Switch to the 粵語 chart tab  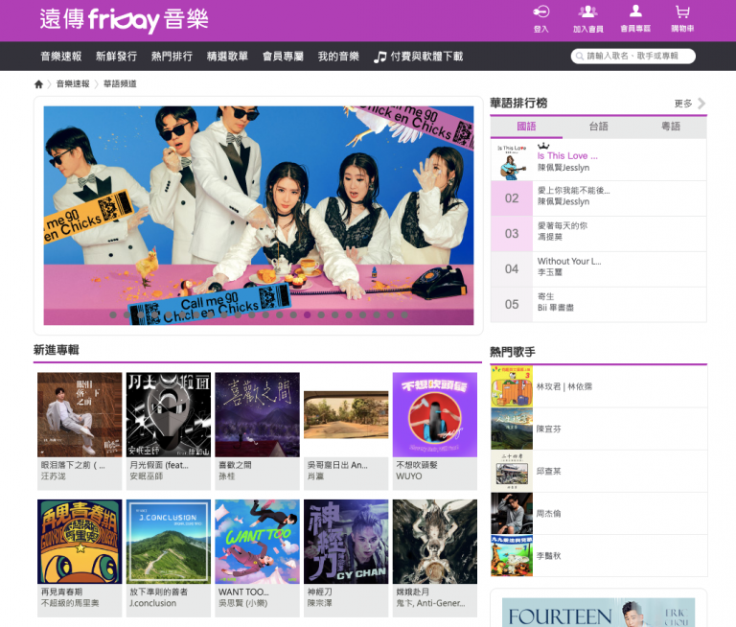pyautogui.click(x=671, y=127)
